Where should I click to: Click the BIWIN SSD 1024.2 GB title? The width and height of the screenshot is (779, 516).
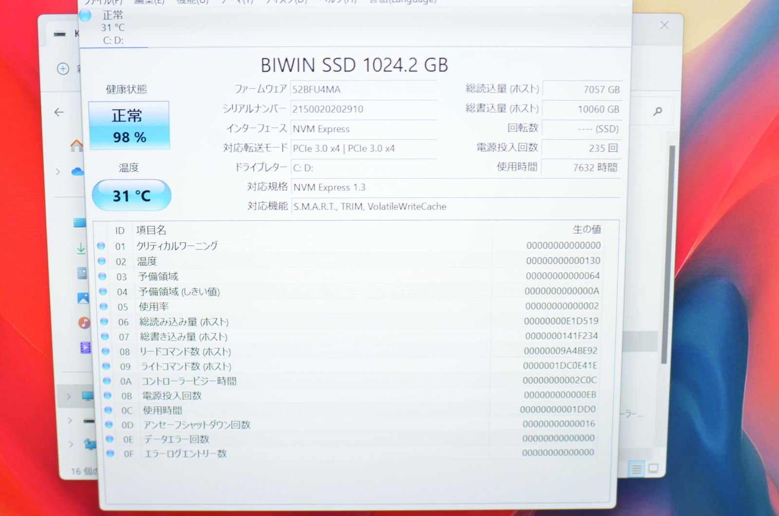click(354, 65)
